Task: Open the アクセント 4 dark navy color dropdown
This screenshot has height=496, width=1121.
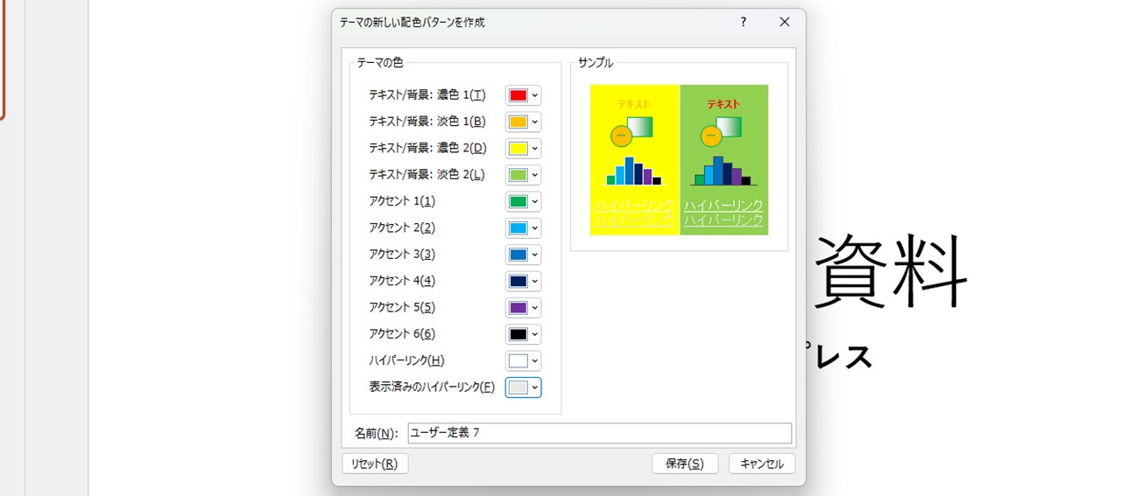Action: [523, 282]
